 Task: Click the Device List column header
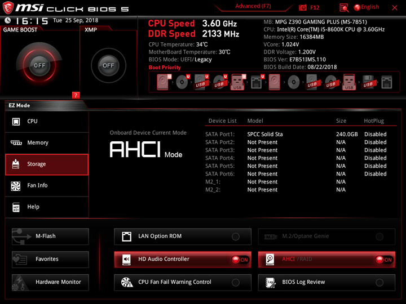pyautogui.click(x=222, y=121)
